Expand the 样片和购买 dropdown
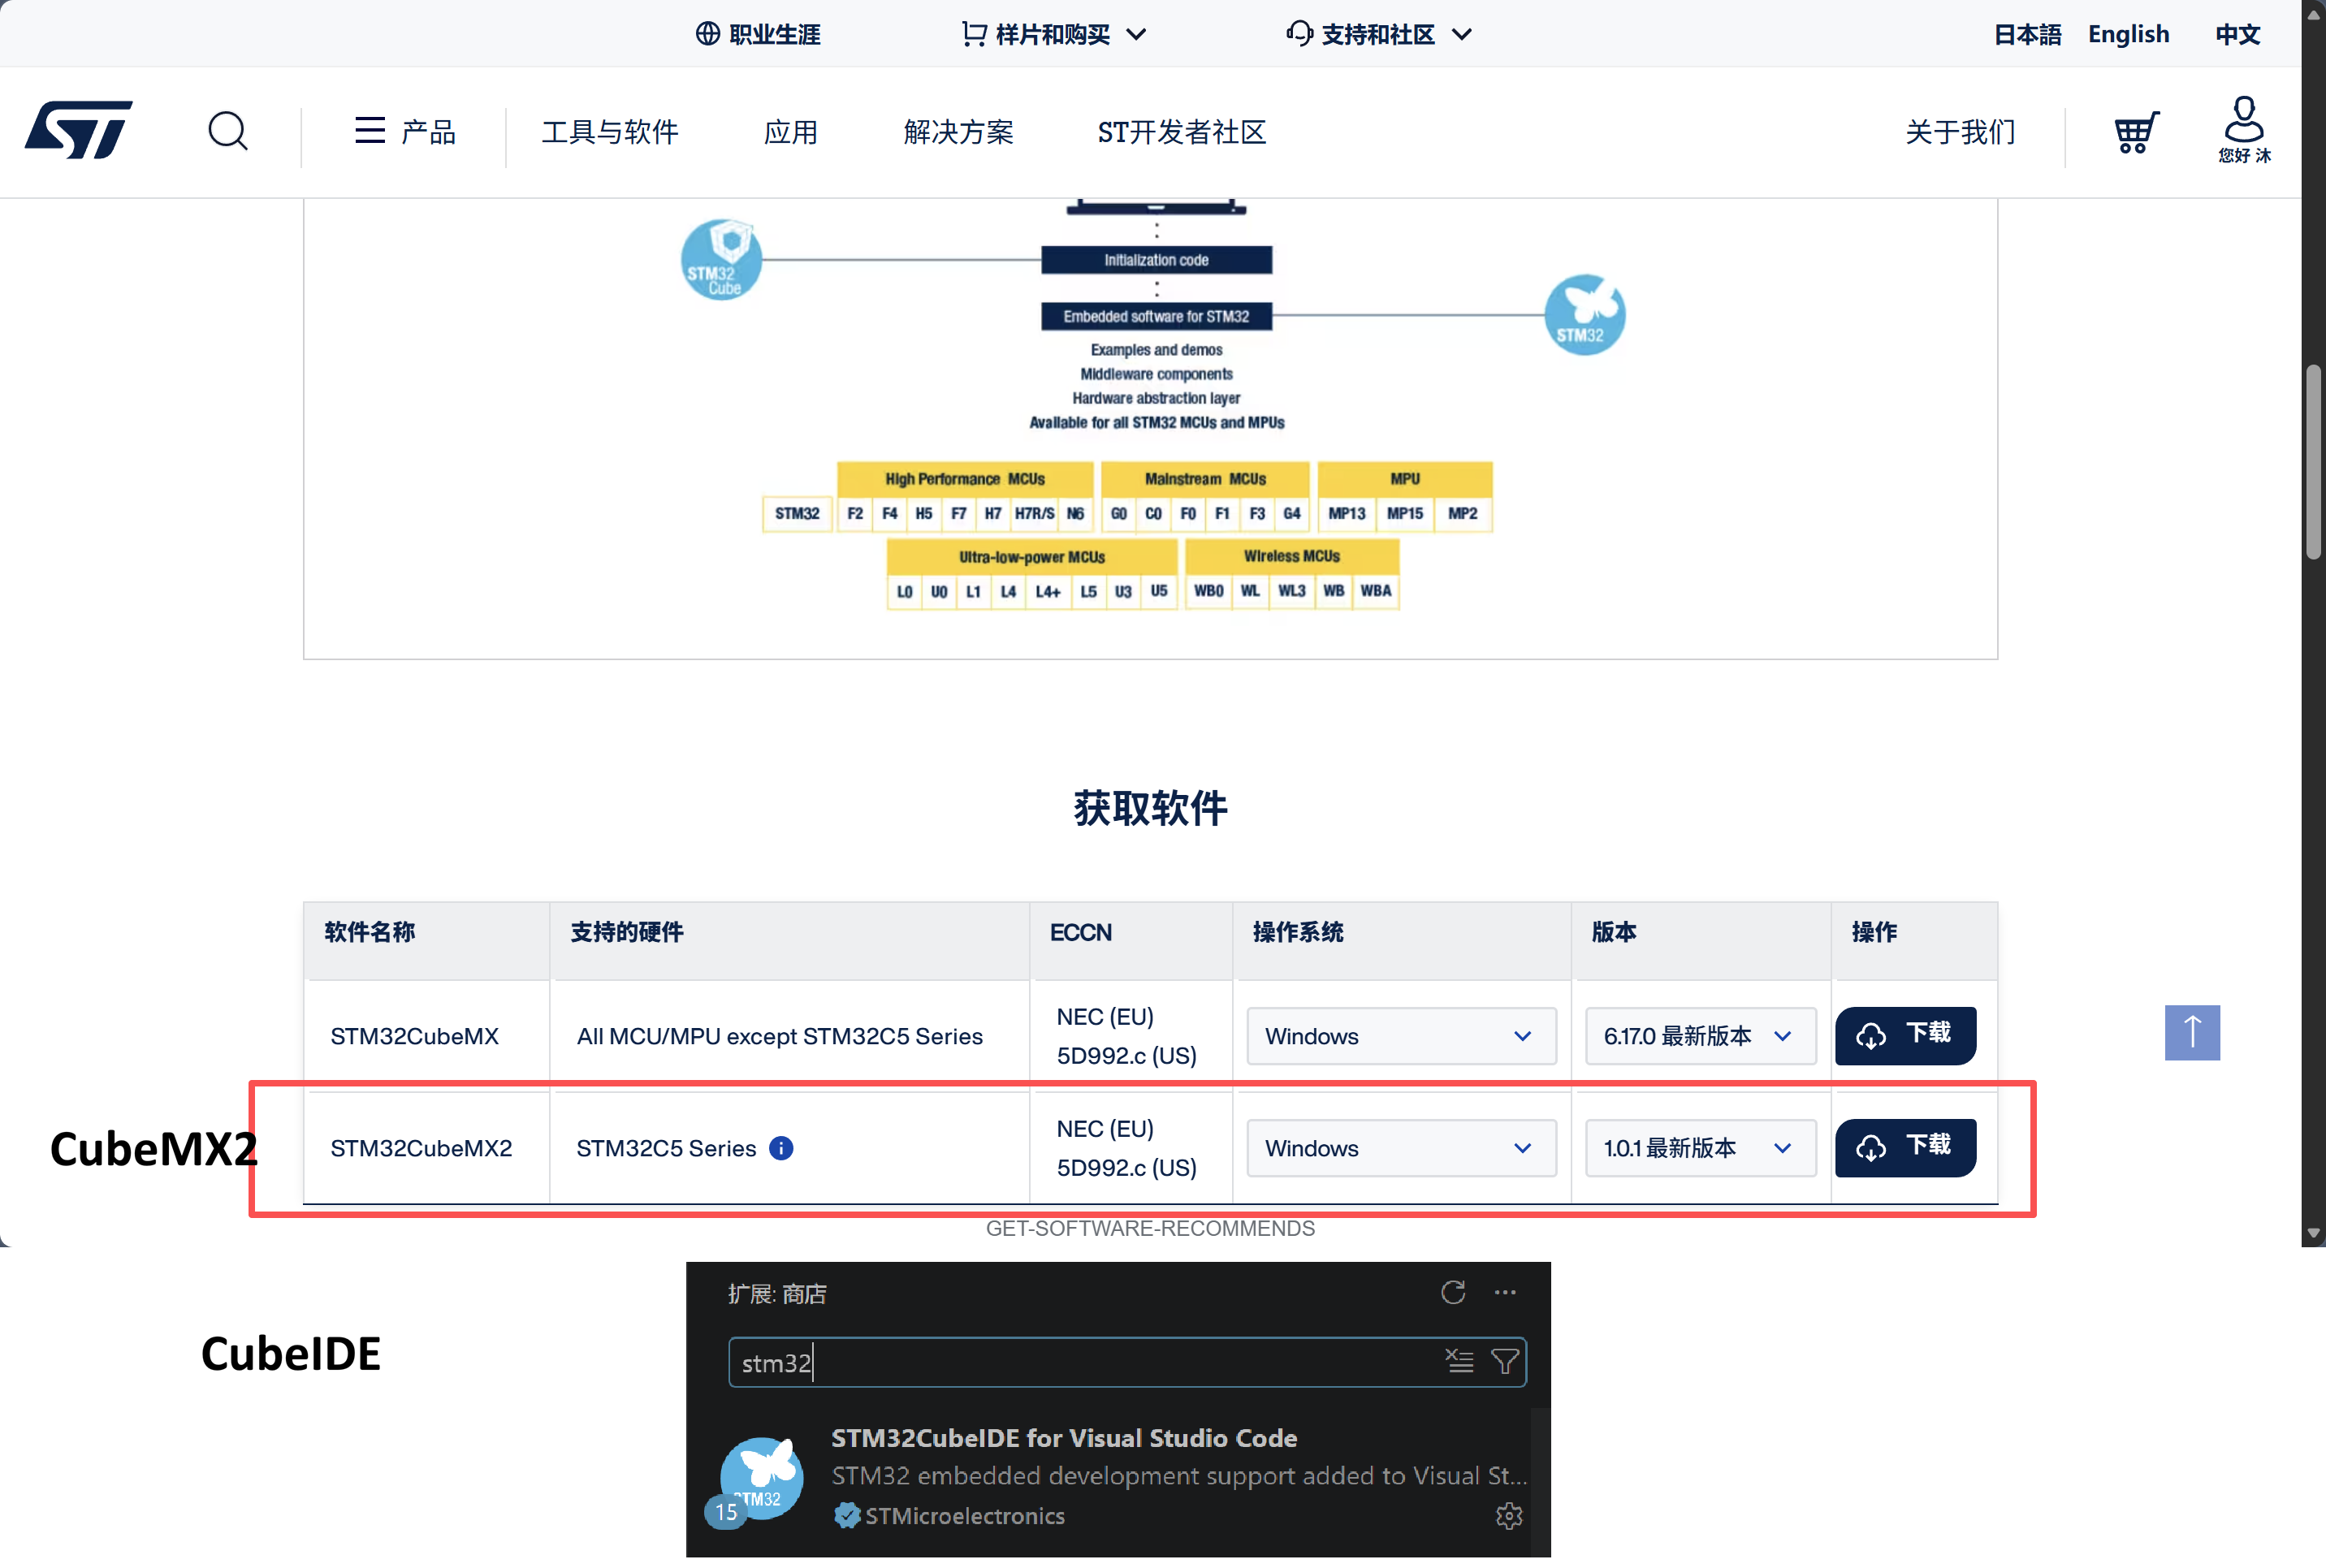2326x1568 pixels. [1054, 34]
